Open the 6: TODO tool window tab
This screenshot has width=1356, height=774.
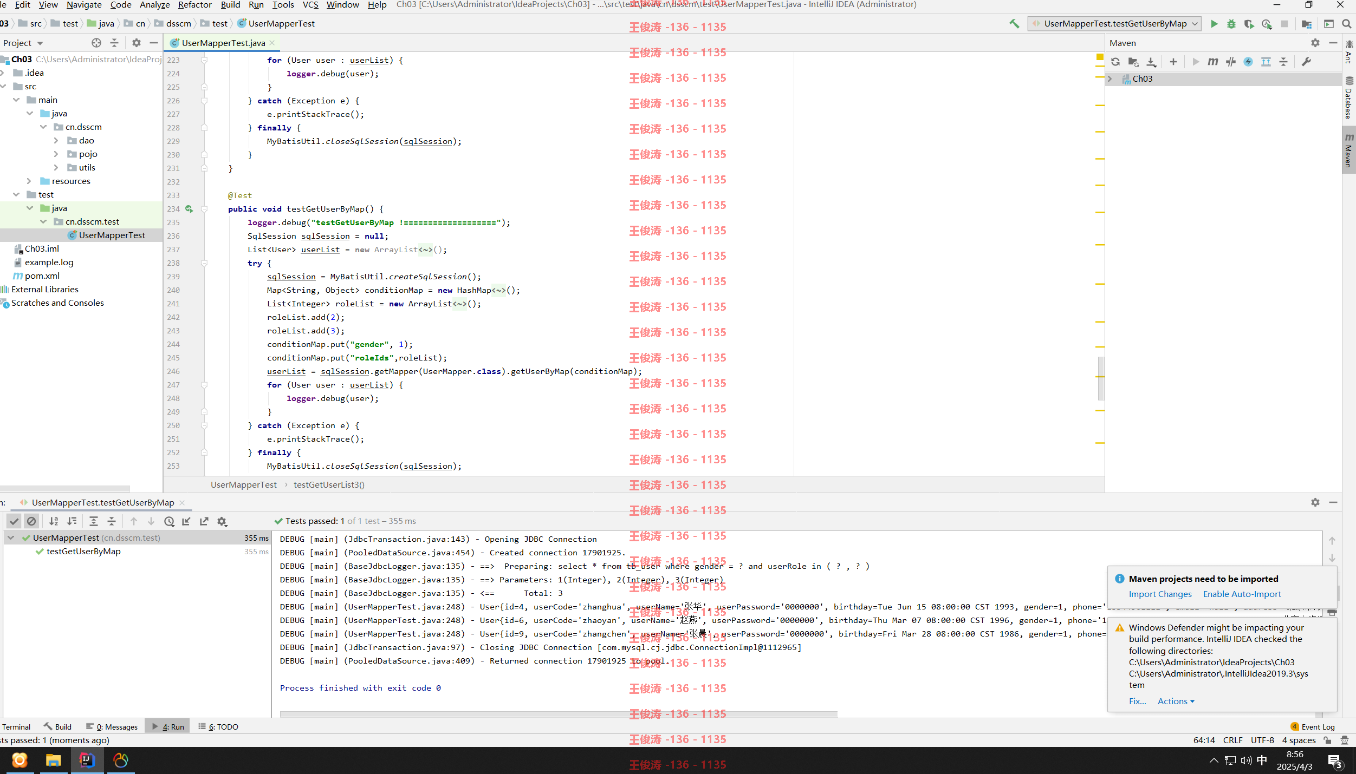click(x=218, y=727)
